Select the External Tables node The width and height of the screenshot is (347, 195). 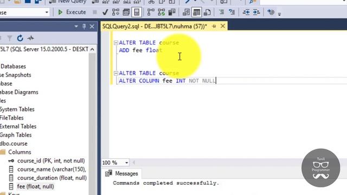(18, 126)
